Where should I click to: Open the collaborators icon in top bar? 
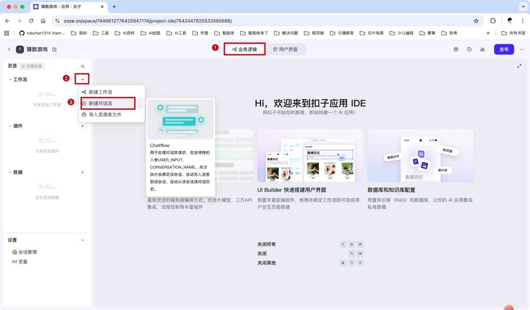click(482, 49)
